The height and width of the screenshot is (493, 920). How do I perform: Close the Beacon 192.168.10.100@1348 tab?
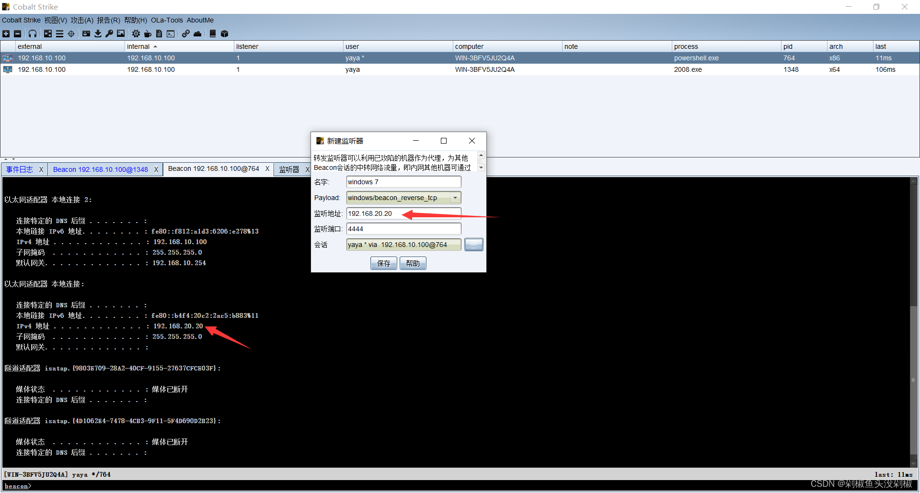coord(156,169)
